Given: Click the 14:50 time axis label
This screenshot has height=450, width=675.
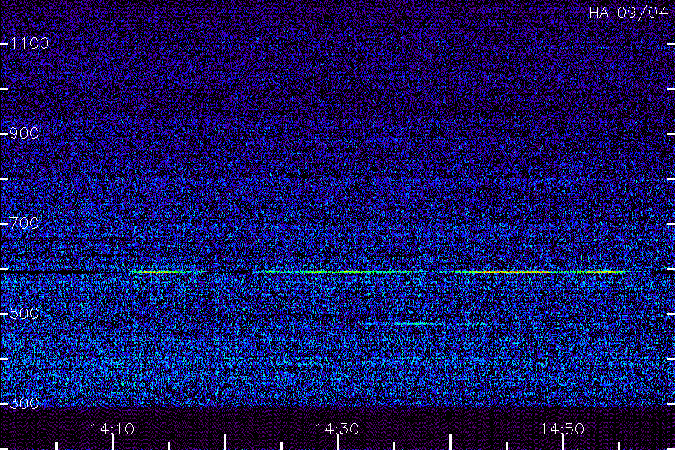Looking at the screenshot, I should (562, 429).
